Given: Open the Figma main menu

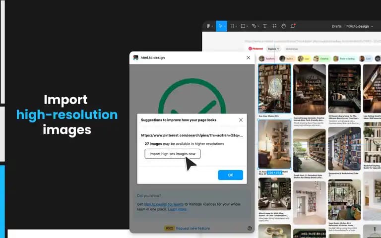Looking at the screenshot, I should [209, 26].
